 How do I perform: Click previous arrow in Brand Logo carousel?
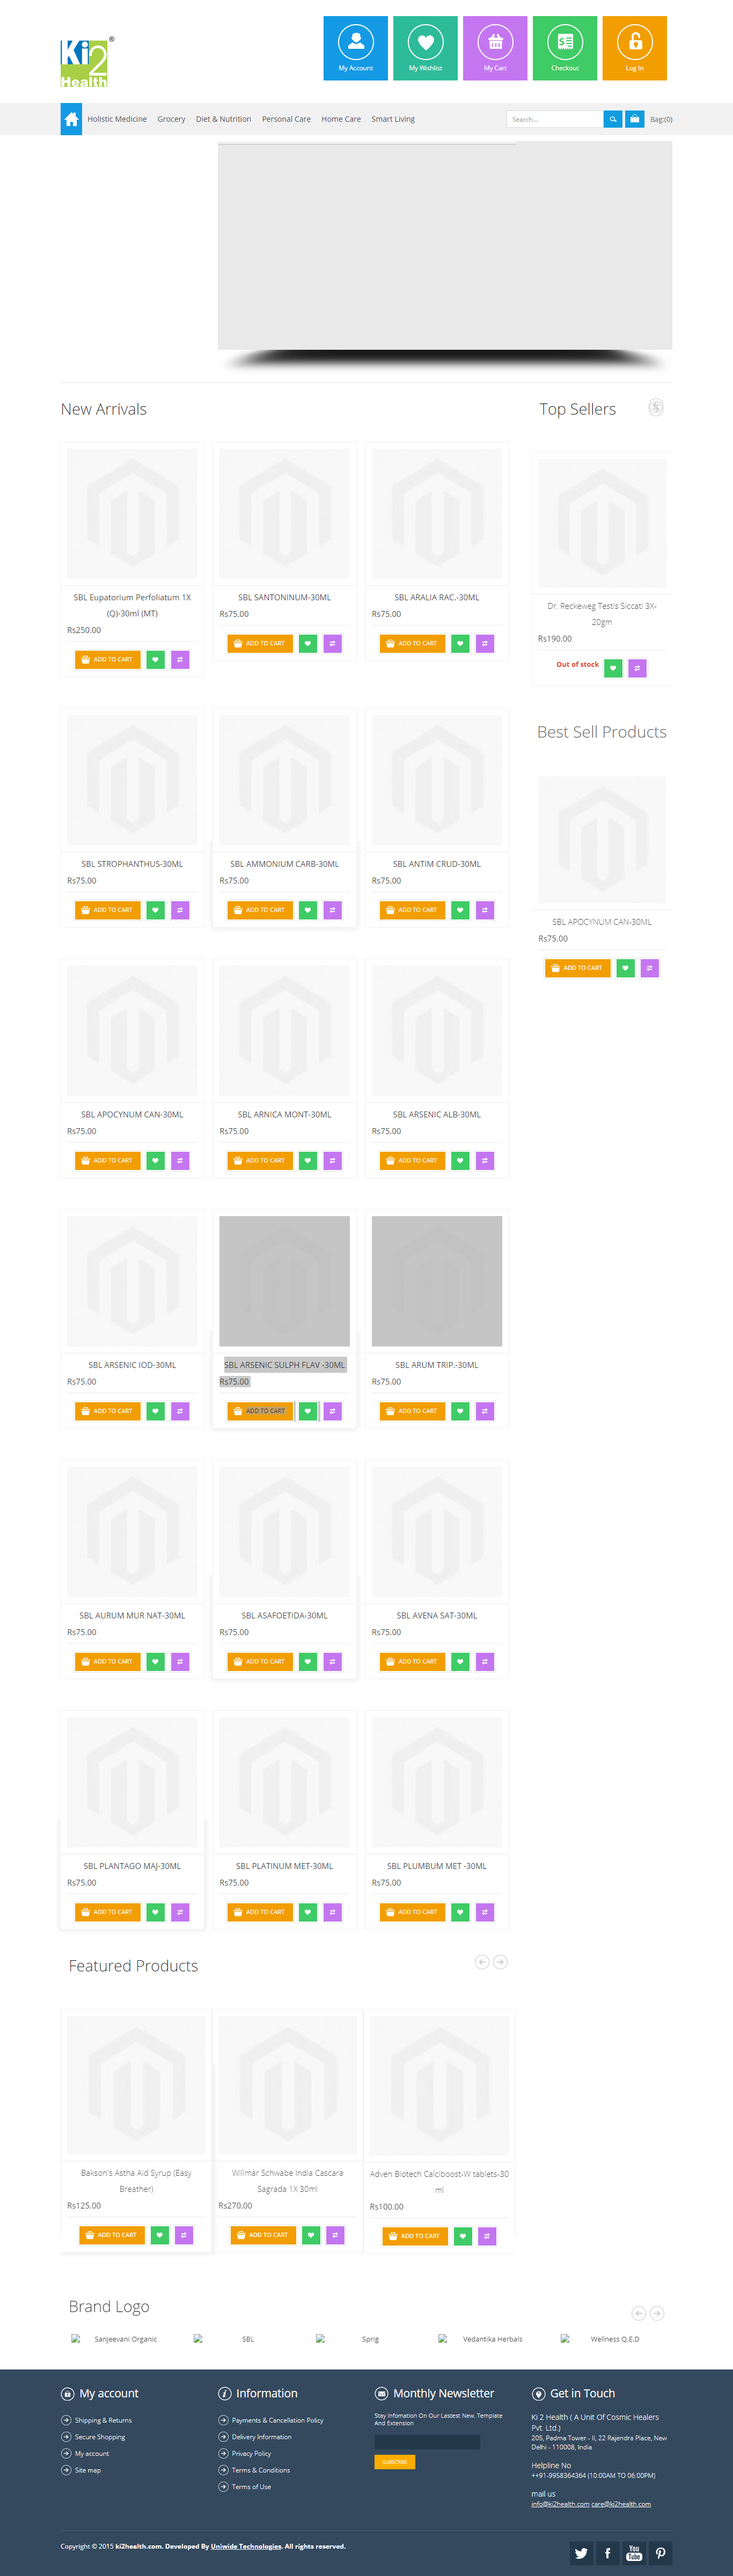coord(638,2313)
